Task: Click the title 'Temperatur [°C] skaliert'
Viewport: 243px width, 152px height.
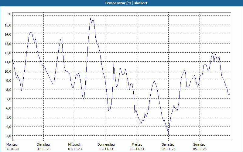Action: (126, 3)
